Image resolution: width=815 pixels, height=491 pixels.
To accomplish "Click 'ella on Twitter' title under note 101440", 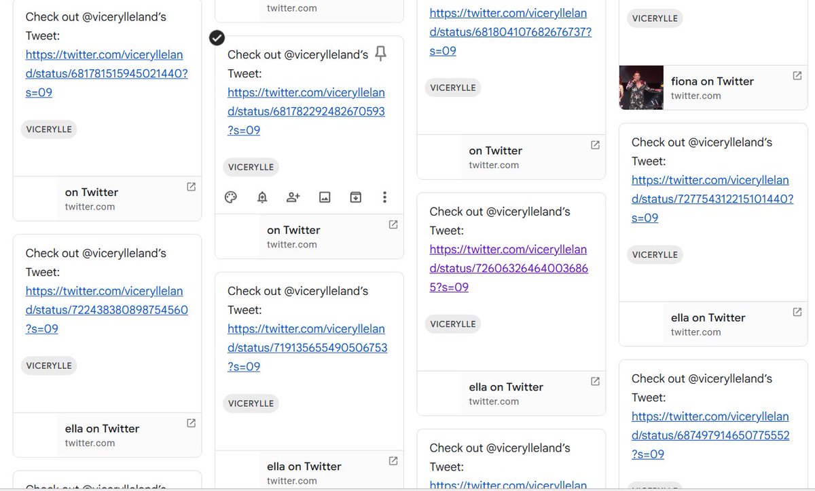I will [x=708, y=318].
